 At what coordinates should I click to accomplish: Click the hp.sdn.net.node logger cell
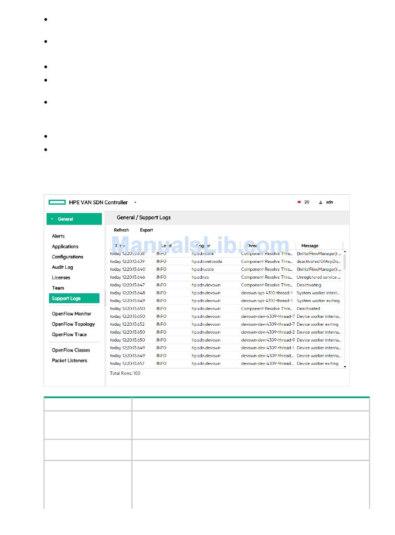tap(207, 262)
